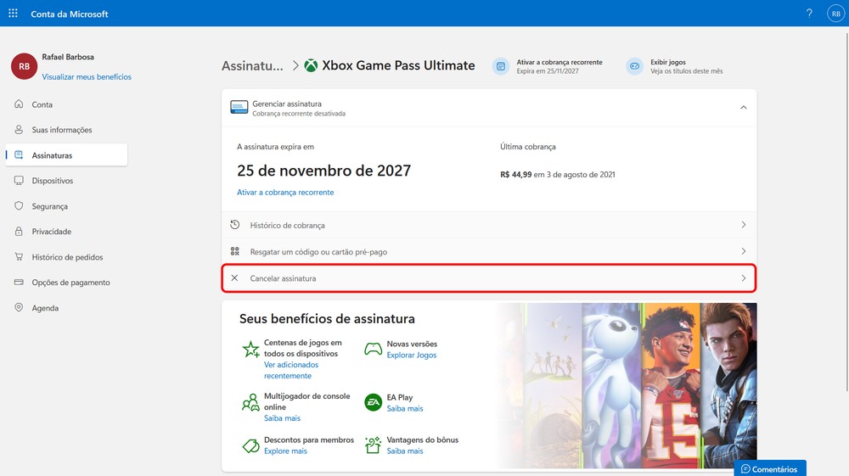Open Resgatar um código row chevron
Image resolution: width=849 pixels, height=476 pixels.
point(743,251)
